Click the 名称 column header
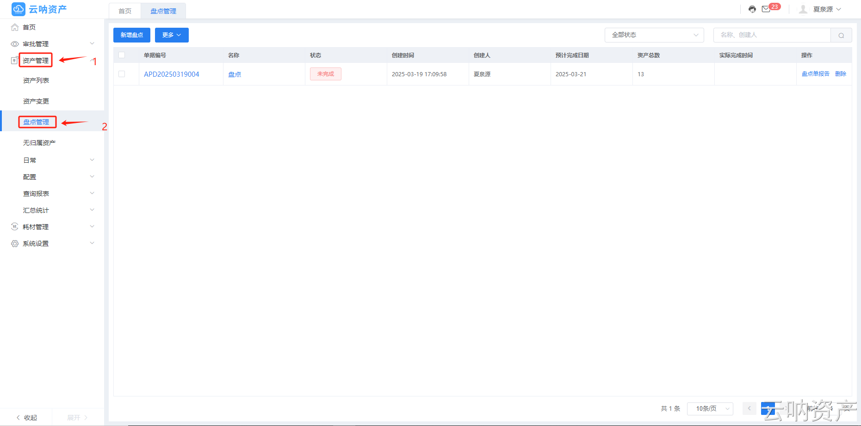This screenshot has width=861, height=426. (x=234, y=55)
